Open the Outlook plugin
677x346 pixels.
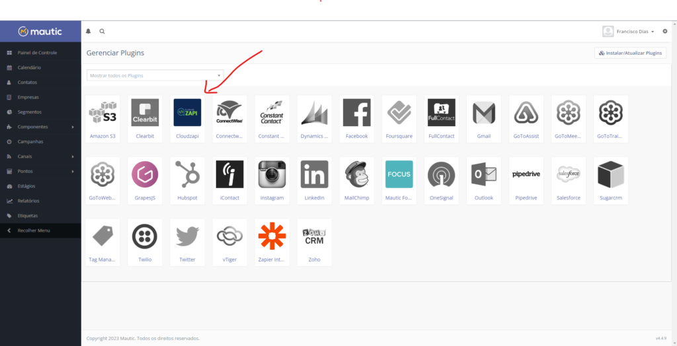click(x=483, y=181)
